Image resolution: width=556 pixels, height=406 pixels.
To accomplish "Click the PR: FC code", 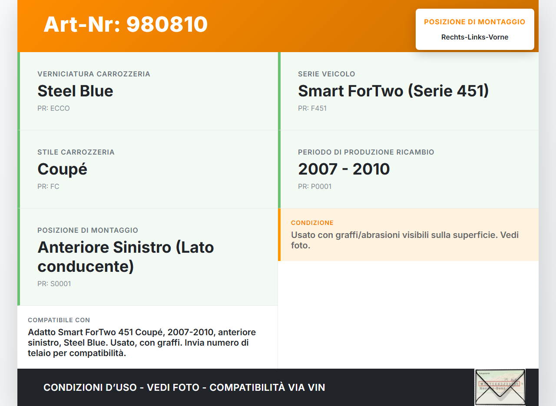I will 48,187.
